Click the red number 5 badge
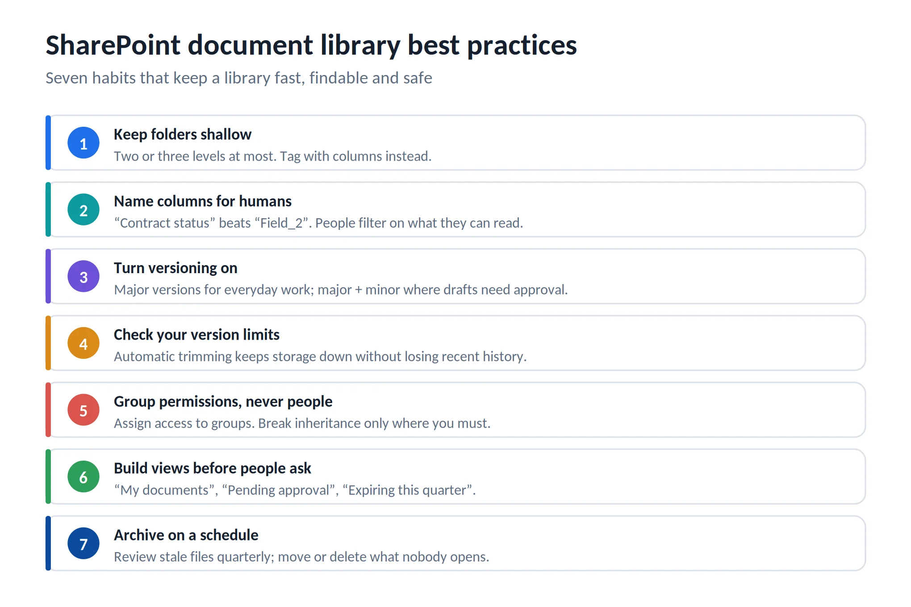This screenshot has height=607, width=911. click(84, 410)
